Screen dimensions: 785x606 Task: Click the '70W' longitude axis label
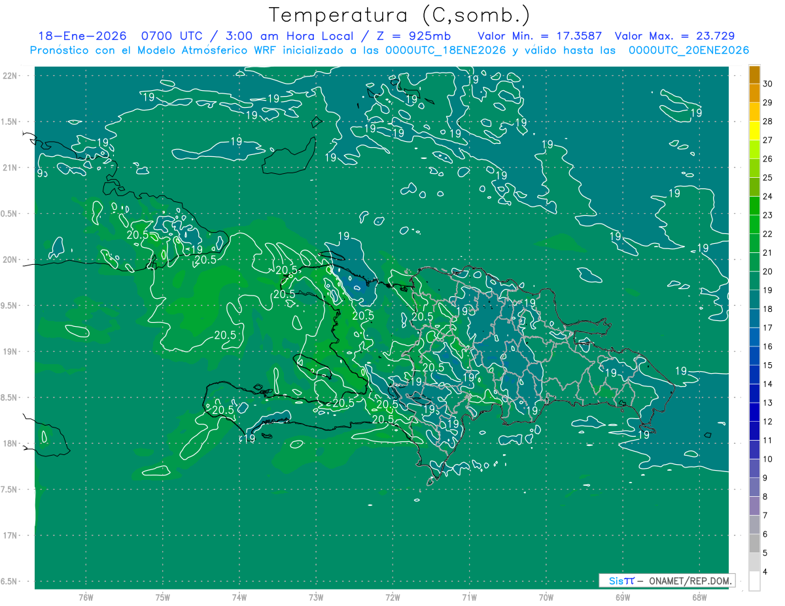click(x=546, y=598)
